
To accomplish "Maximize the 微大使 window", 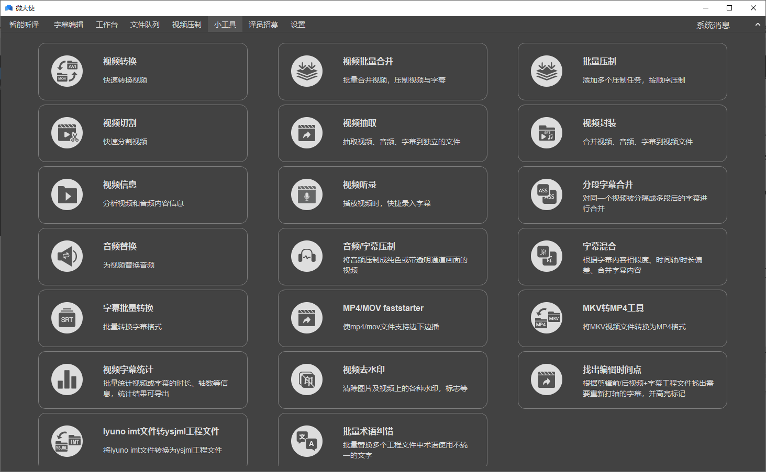I will point(729,8).
